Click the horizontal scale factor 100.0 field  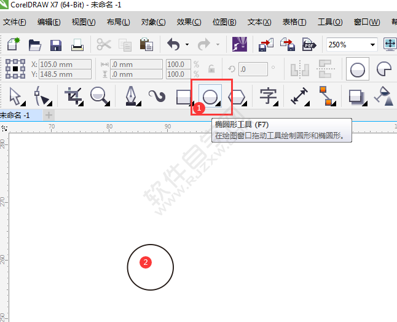click(x=178, y=65)
